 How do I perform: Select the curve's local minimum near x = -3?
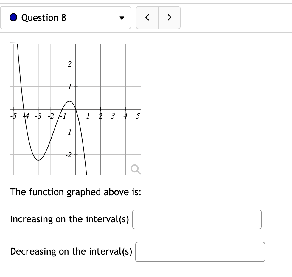[38, 160]
